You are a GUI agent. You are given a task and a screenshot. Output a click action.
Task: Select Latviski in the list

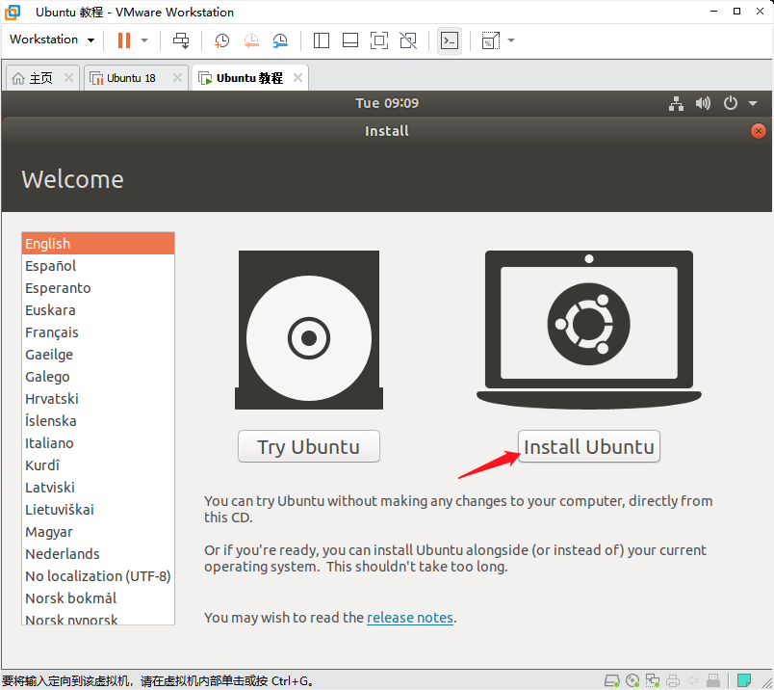pyautogui.click(x=98, y=488)
